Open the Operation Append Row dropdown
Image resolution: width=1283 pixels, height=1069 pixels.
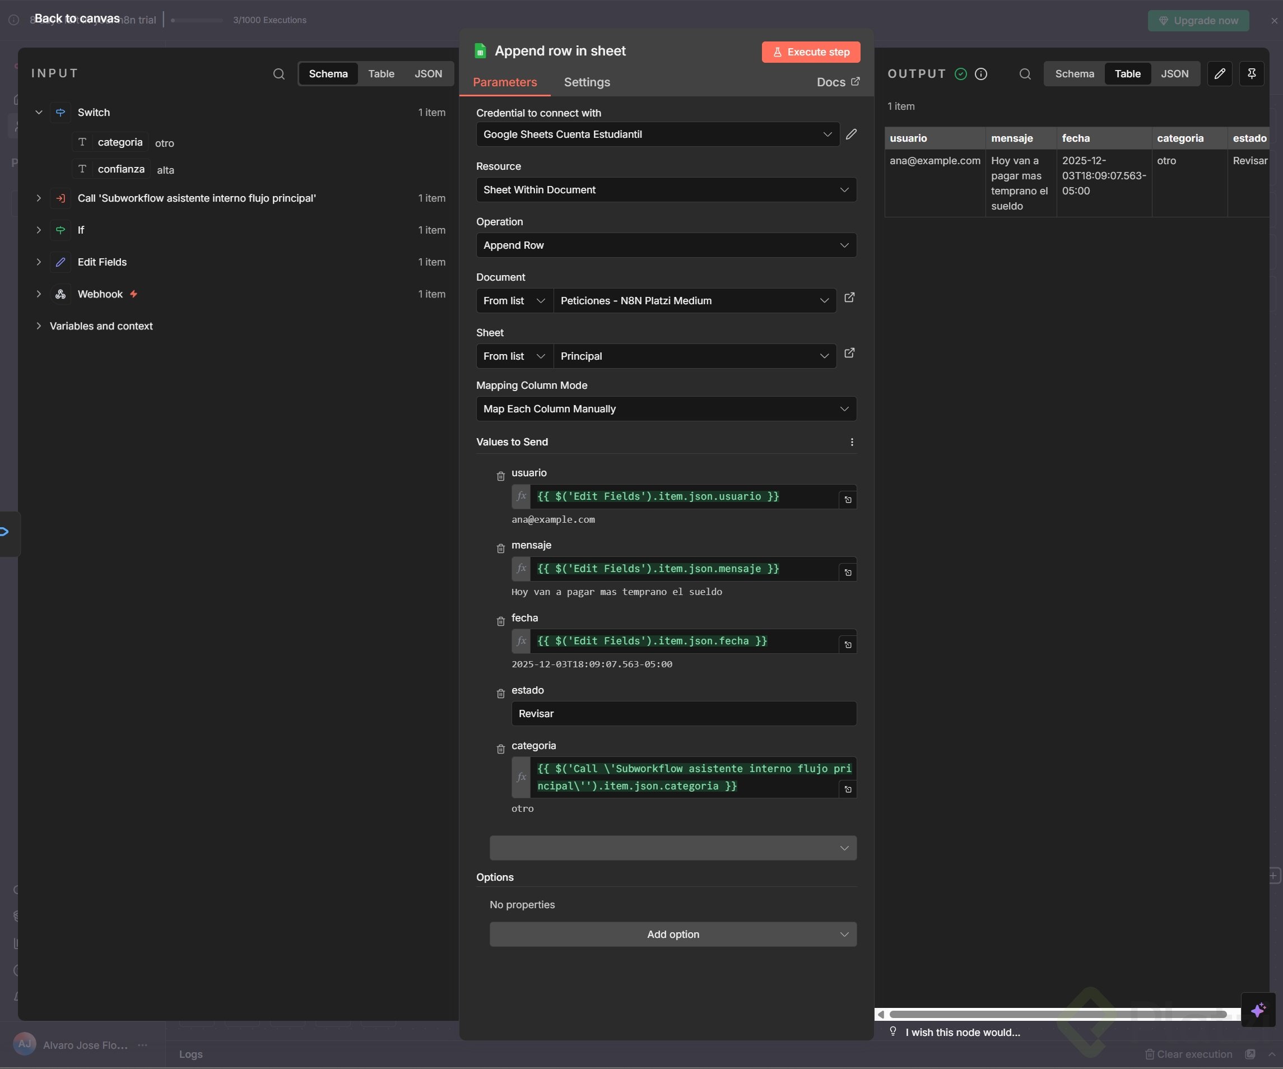(666, 245)
